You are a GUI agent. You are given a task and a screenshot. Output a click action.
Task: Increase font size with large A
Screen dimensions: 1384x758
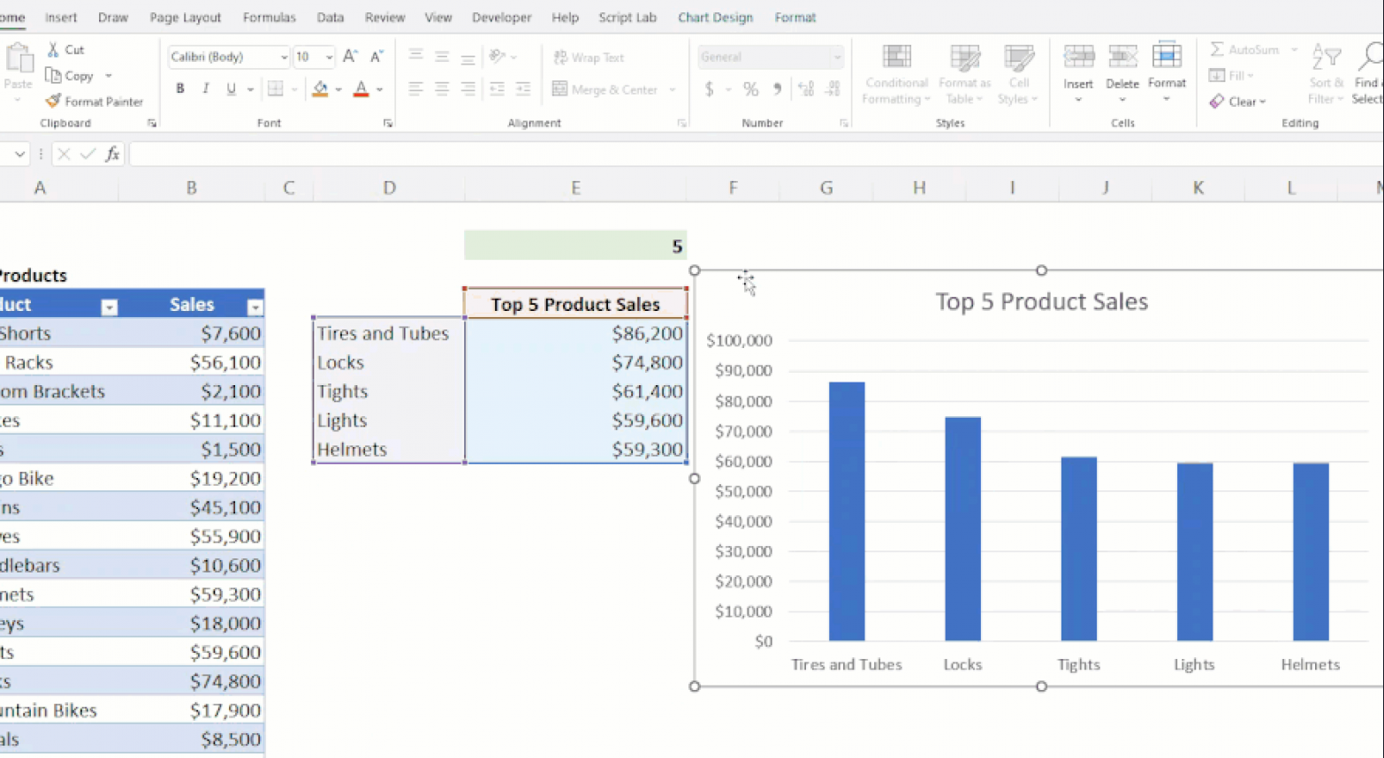click(350, 57)
